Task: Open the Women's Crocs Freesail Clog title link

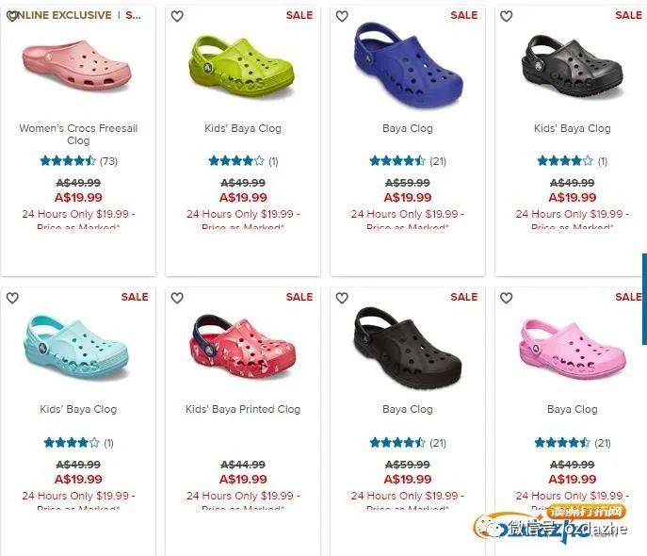Action: click(x=78, y=134)
